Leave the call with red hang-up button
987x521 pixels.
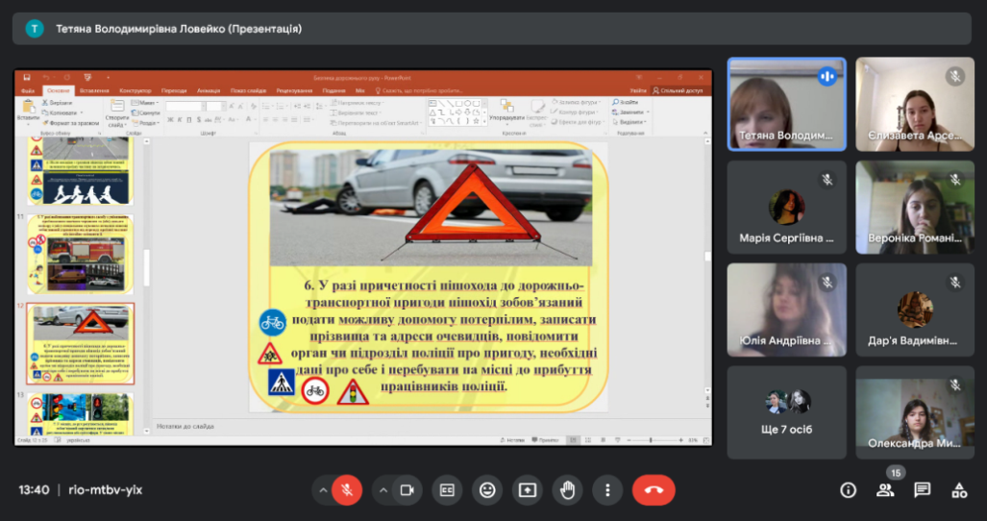(654, 490)
